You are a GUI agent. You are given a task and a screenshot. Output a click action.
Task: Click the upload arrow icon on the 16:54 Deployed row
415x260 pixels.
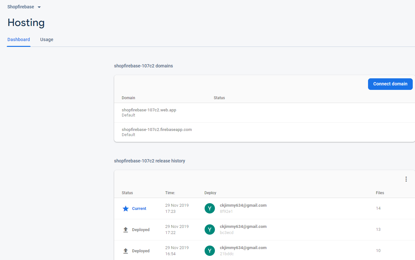125,250
